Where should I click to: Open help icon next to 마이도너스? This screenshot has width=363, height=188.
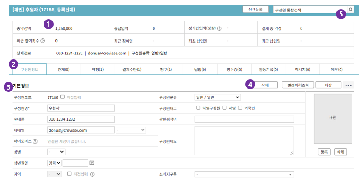pyautogui.click(x=35, y=141)
